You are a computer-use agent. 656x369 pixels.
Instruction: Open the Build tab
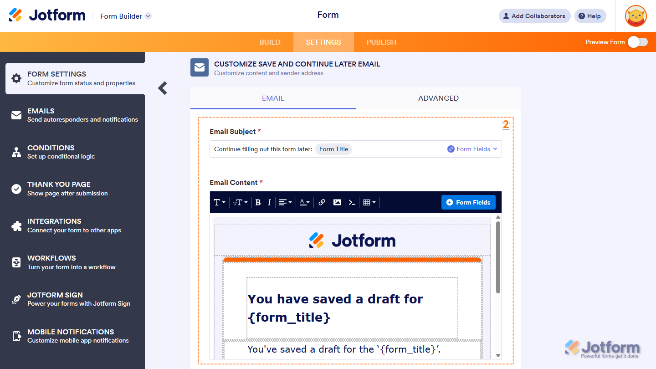(x=270, y=41)
